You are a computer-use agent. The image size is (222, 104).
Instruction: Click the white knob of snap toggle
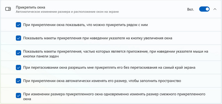pyautogui.click(x=207, y=9)
